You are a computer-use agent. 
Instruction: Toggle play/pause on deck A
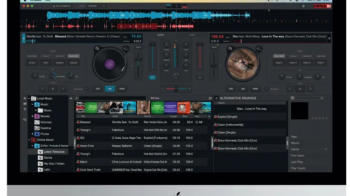pos(110,88)
